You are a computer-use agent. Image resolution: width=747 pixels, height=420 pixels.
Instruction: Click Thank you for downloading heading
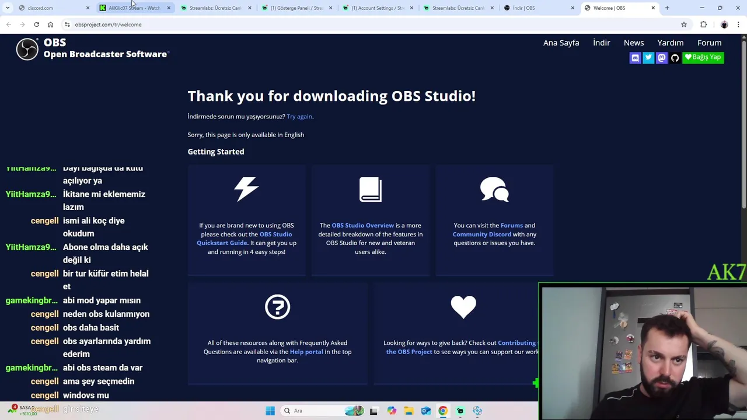tap(331, 96)
